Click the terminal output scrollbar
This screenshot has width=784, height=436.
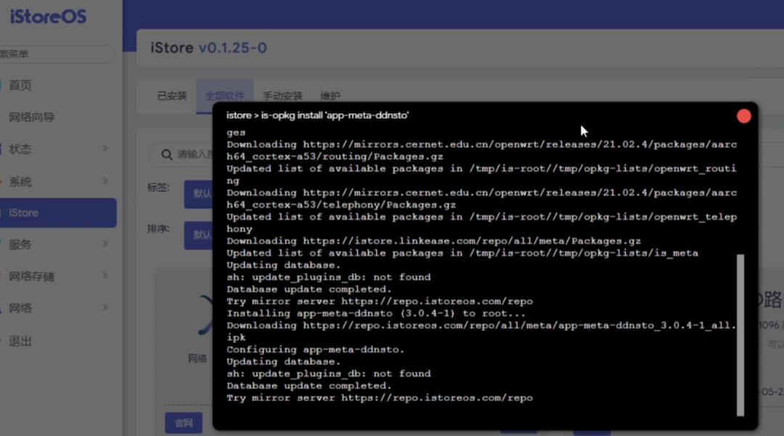(x=740, y=335)
